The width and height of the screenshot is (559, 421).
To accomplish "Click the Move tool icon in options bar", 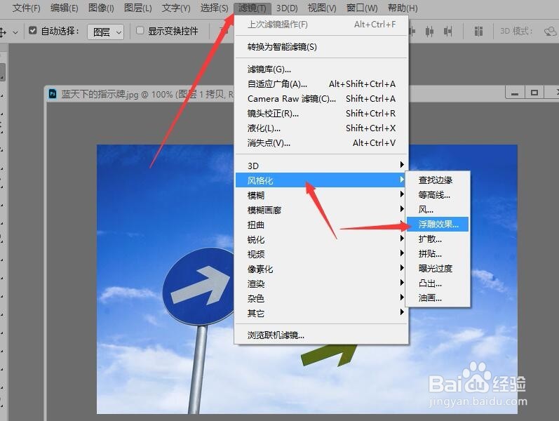I will [x=3, y=32].
